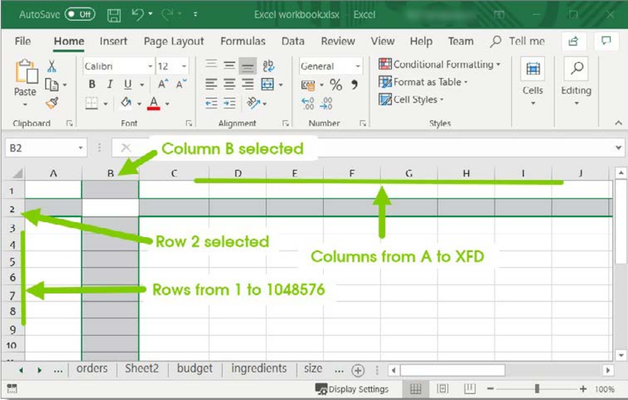Select Align Right button
This screenshot has height=400, width=628.
248,84
